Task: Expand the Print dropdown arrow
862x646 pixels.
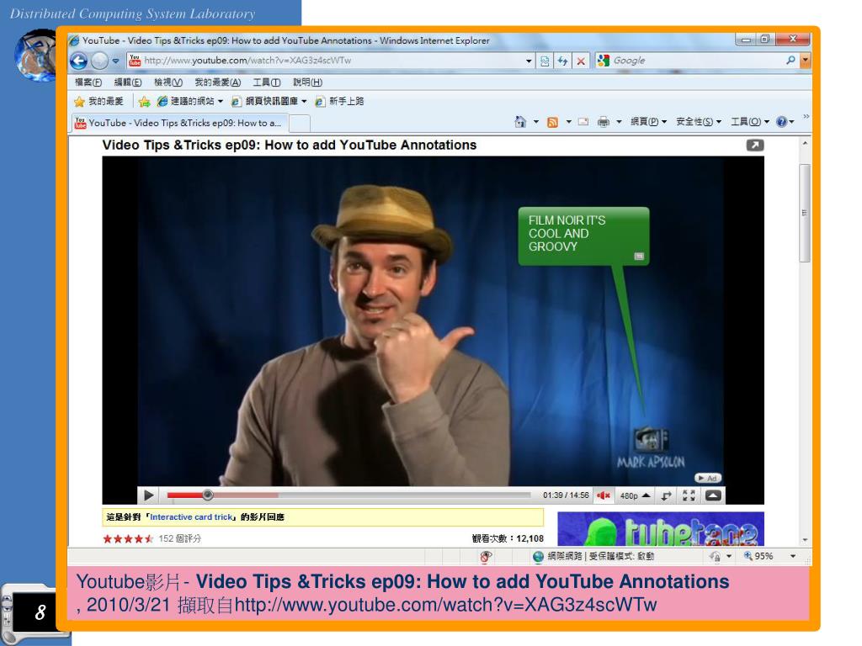Action: [619, 122]
